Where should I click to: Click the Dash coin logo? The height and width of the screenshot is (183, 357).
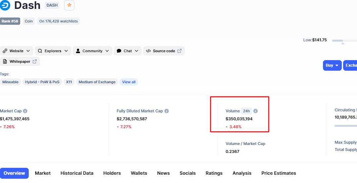(5, 5)
